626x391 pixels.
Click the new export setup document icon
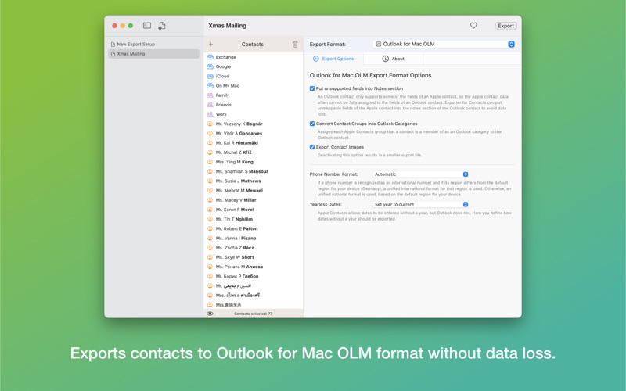(x=162, y=26)
